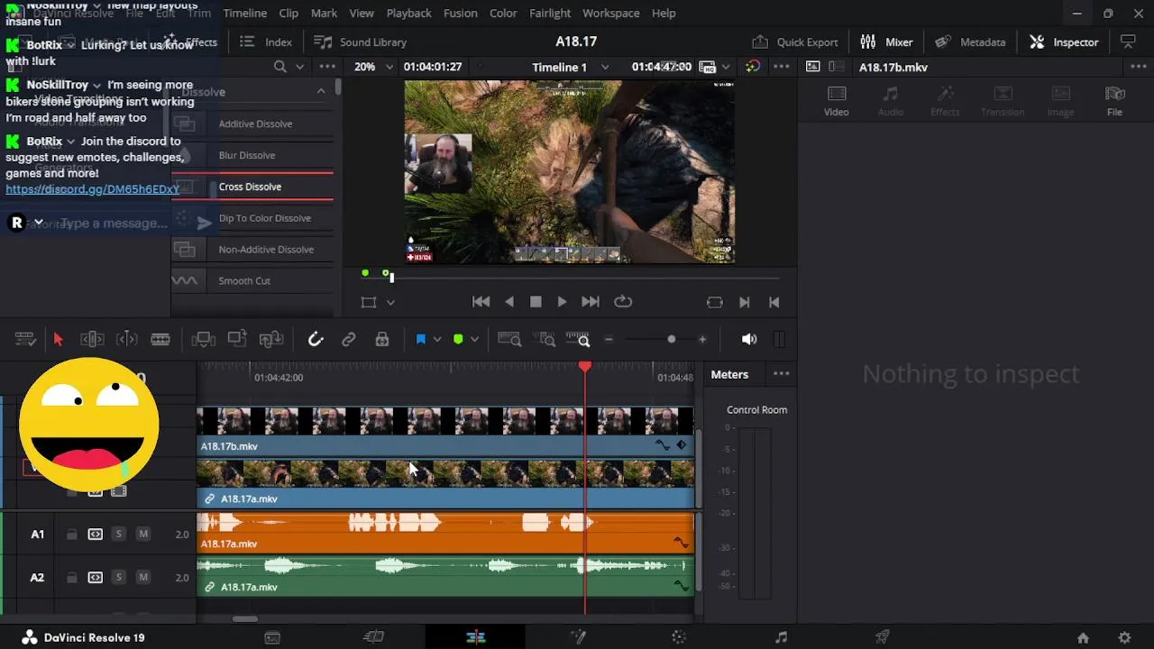Image resolution: width=1154 pixels, height=649 pixels.
Task: Toggle the Index panel
Action: (x=266, y=41)
